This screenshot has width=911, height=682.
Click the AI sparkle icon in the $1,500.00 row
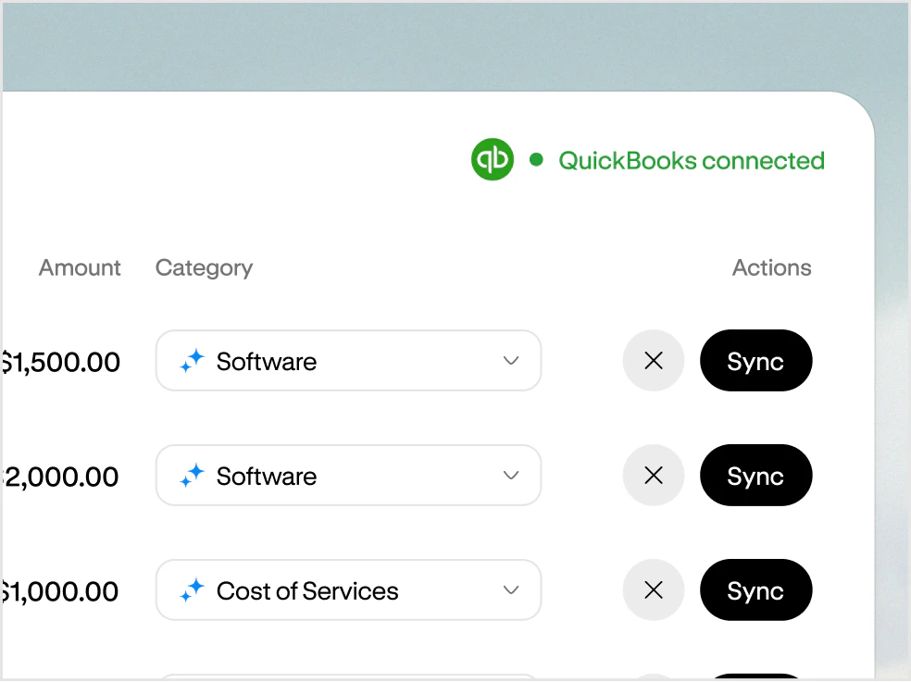point(192,361)
